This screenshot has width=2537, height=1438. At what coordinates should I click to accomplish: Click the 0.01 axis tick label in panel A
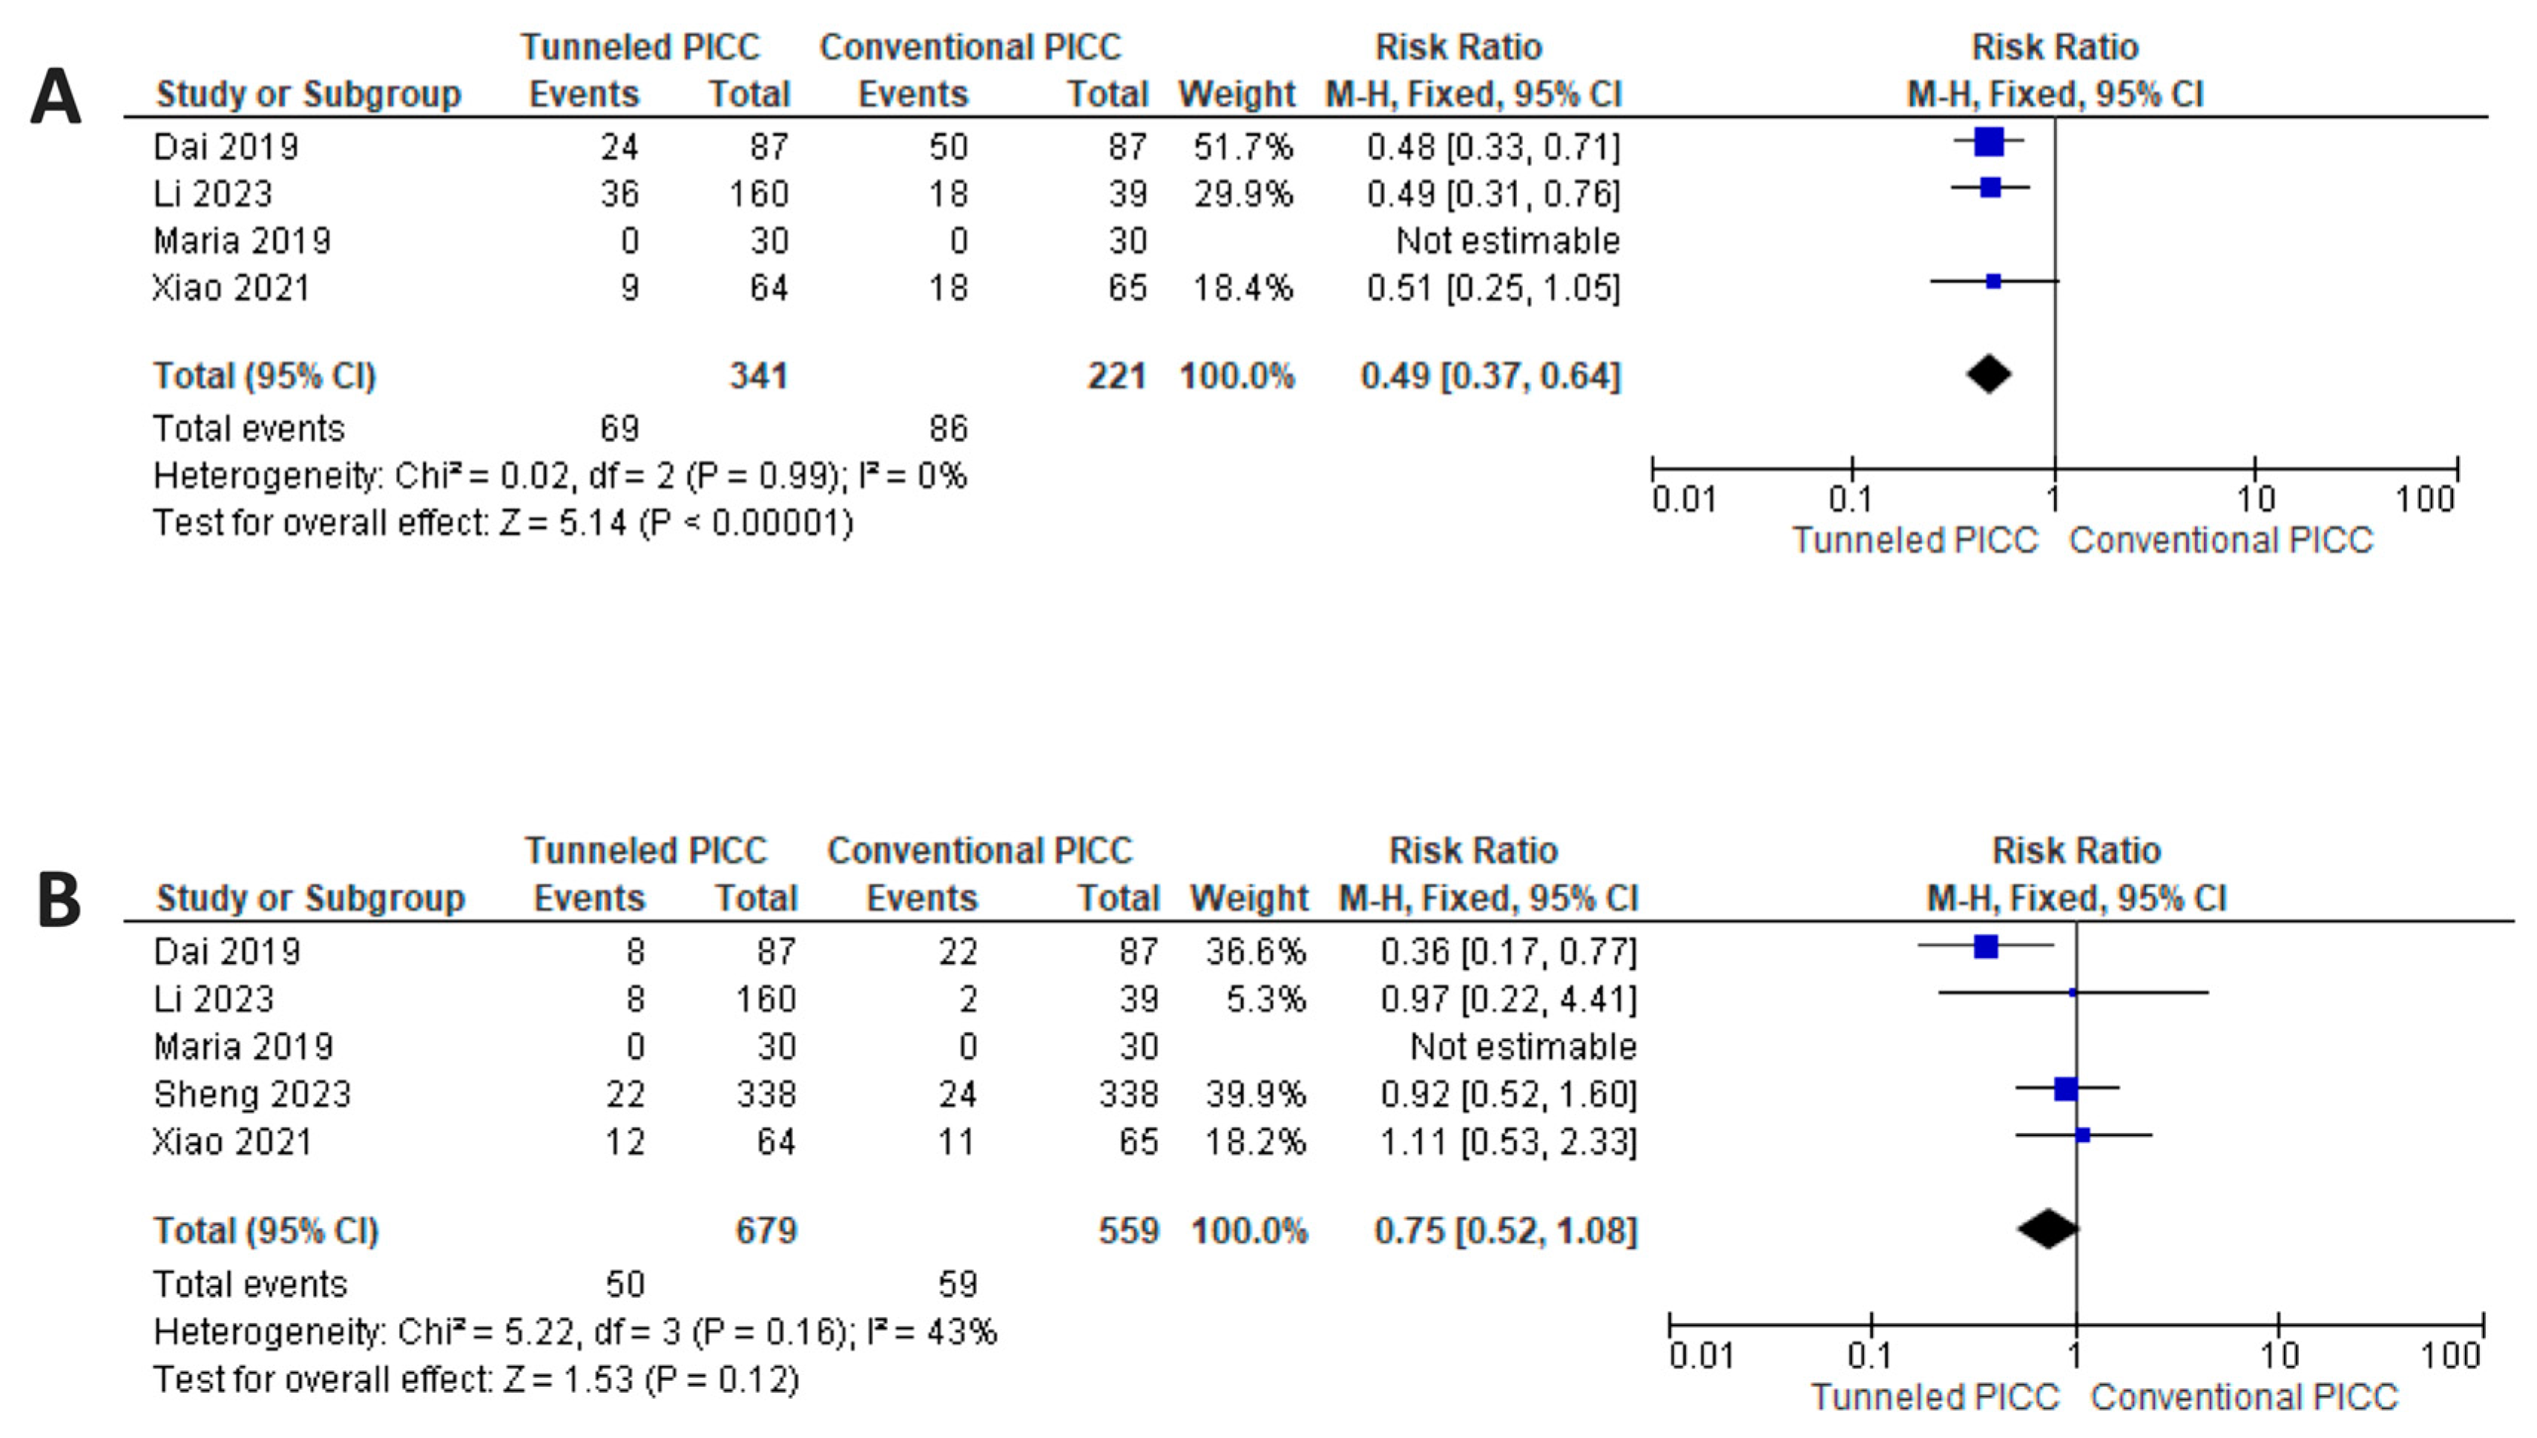(1683, 500)
